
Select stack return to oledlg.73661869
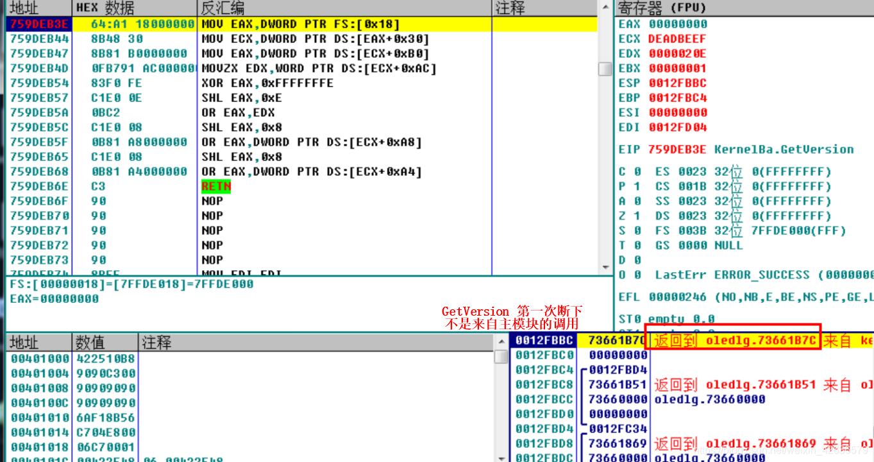(x=735, y=444)
